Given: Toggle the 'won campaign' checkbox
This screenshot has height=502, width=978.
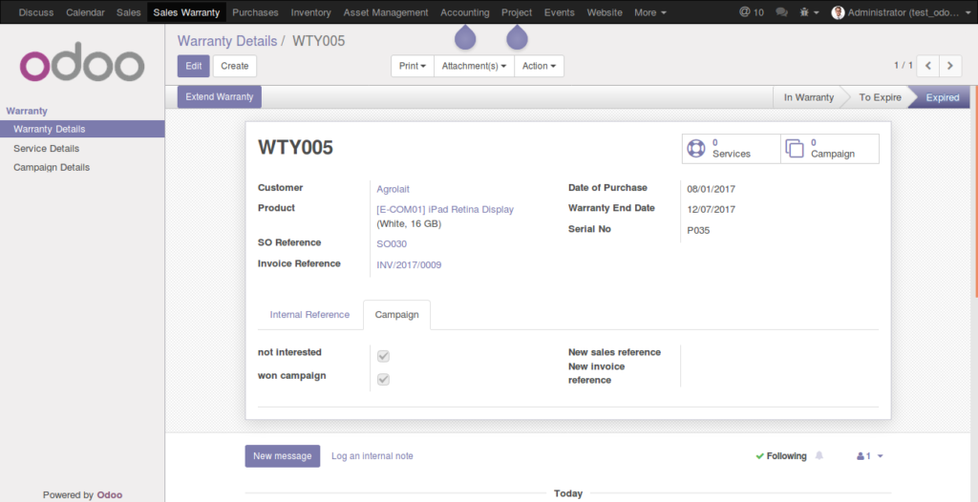Looking at the screenshot, I should coord(384,379).
